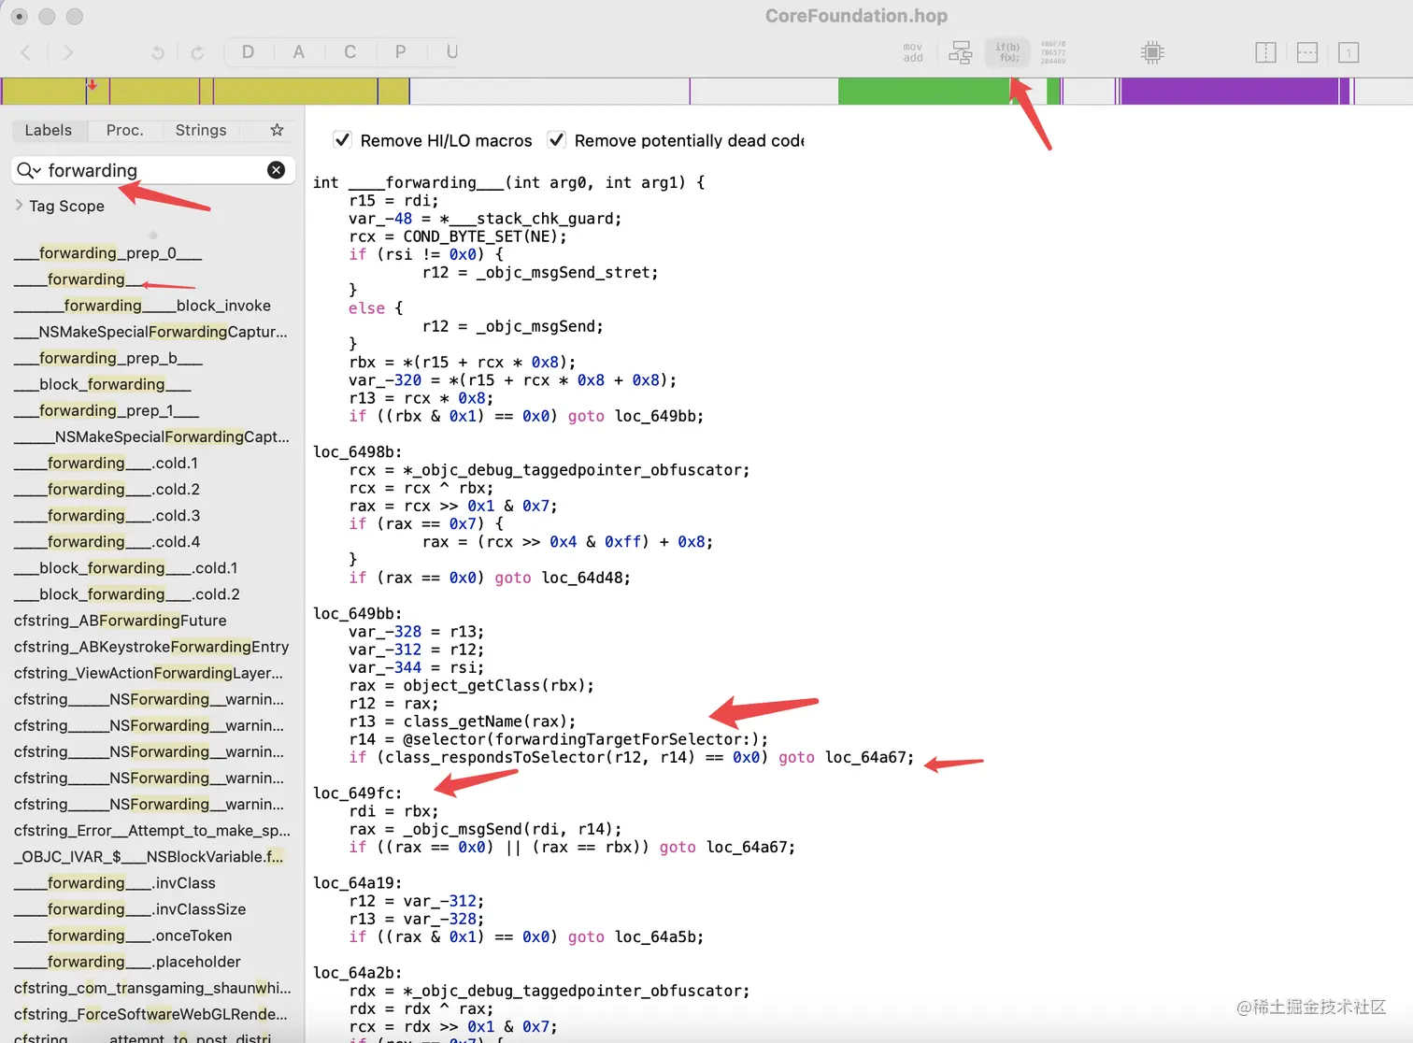Mark selection as ASCII with A button
1413x1043 pixels.
click(x=299, y=52)
